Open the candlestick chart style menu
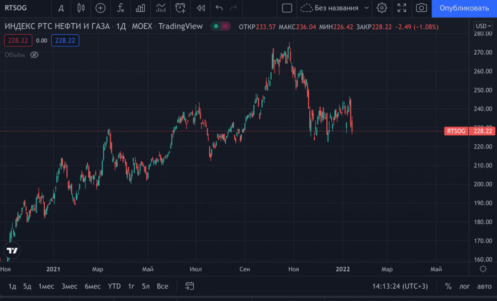 (x=81, y=8)
